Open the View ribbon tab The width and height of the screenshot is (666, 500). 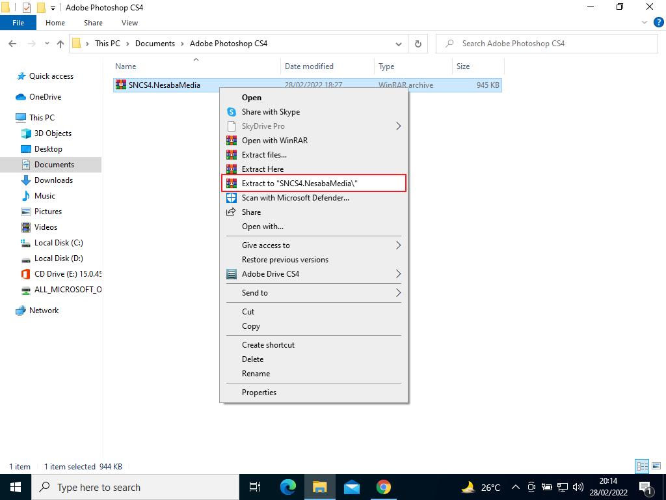(129, 23)
